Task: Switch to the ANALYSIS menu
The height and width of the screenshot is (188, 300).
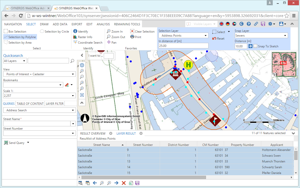Action: (103, 24)
